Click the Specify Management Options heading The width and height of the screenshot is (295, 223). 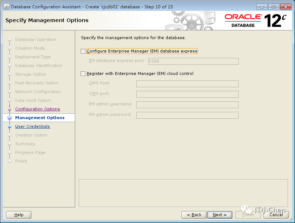coord(47,20)
